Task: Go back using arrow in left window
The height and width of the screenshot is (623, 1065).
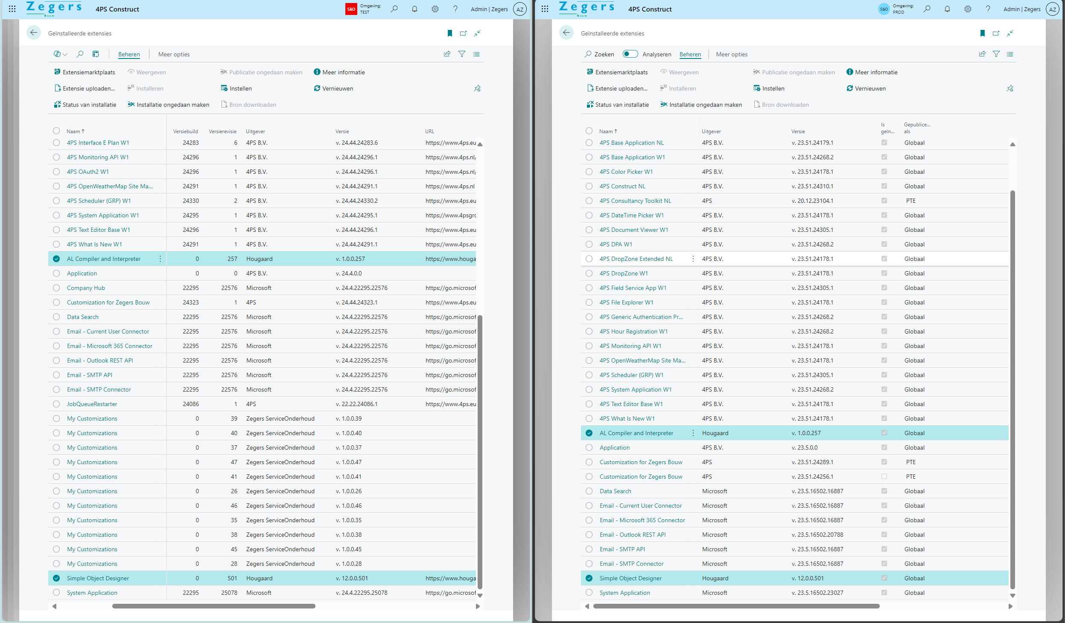Action: (x=34, y=33)
